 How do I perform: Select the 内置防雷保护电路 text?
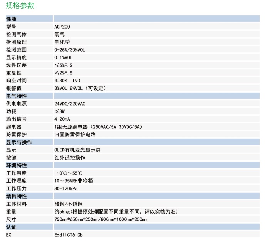point(75,135)
